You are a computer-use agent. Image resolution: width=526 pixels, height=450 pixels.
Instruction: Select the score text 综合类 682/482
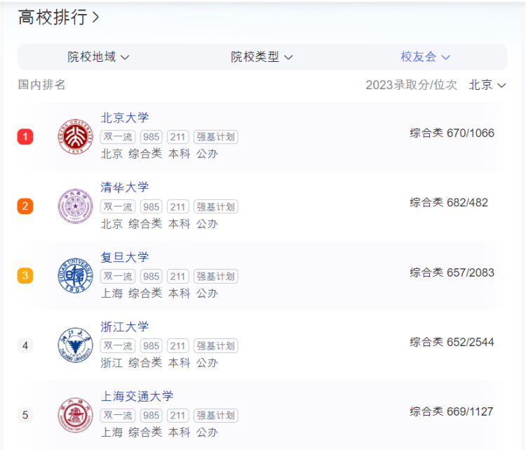point(449,202)
